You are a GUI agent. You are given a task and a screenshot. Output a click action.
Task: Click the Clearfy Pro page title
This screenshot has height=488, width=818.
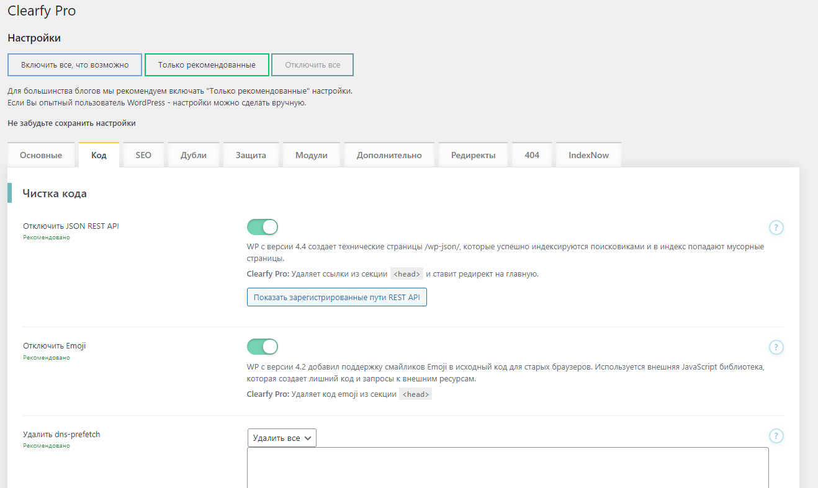(x=42, y=11)
